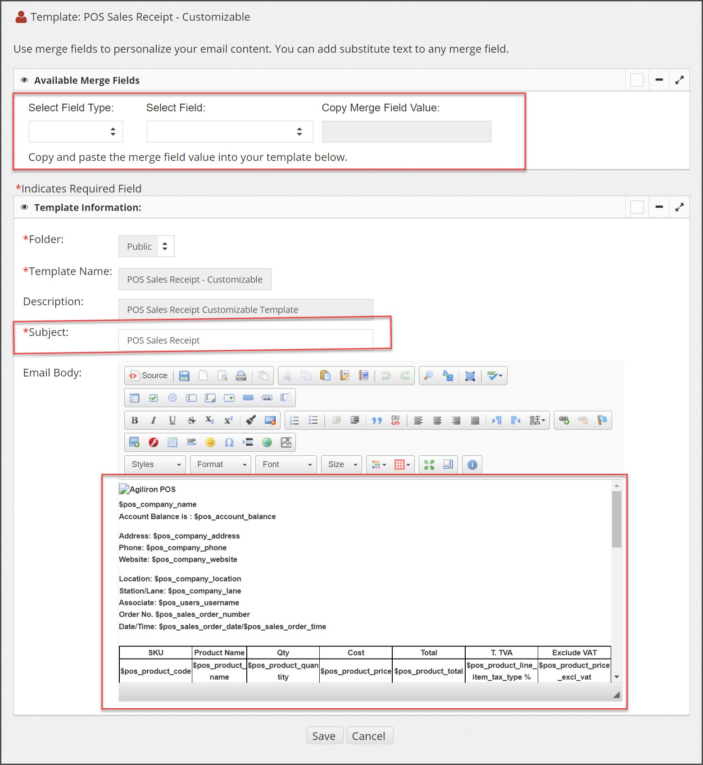Open the Size dropdown
Viewport: 703px width, 765px height.
[x=341, y=464]
